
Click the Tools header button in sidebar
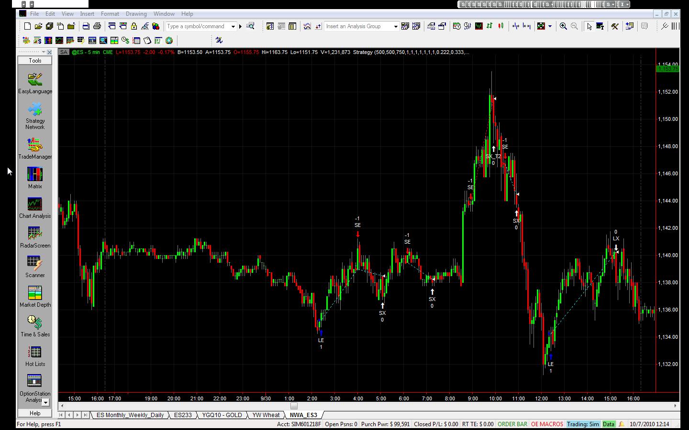click(35, 61)
